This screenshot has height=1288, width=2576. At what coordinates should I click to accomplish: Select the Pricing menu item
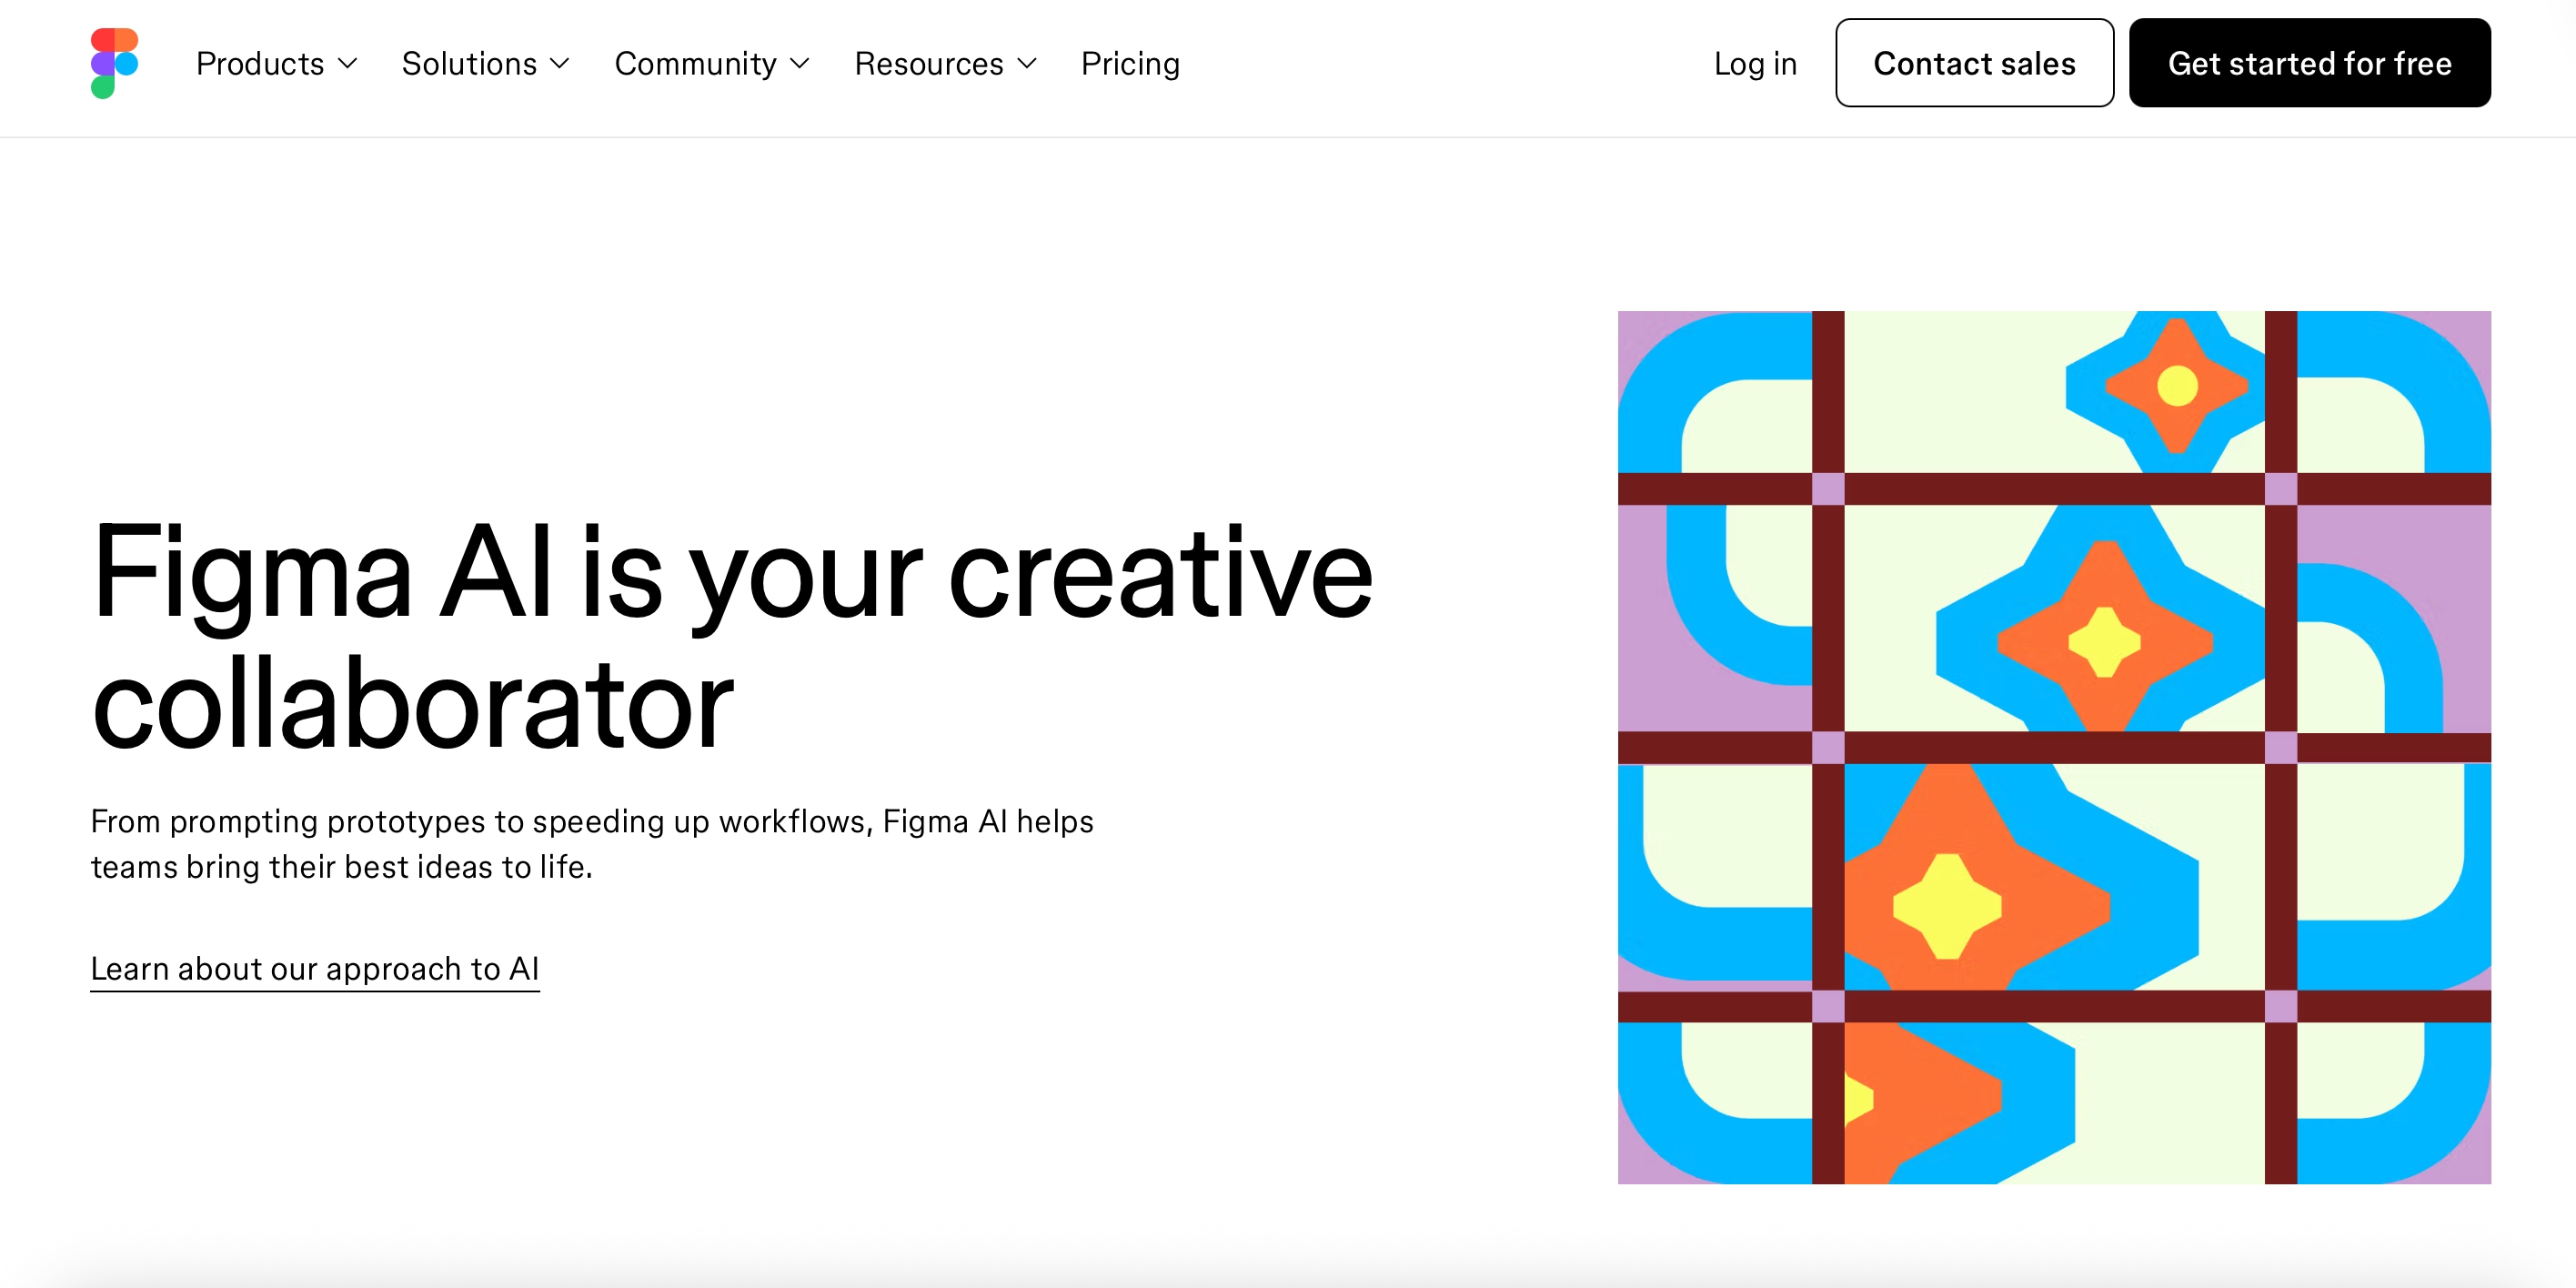pyautogui.click(x=1130, y=63)
